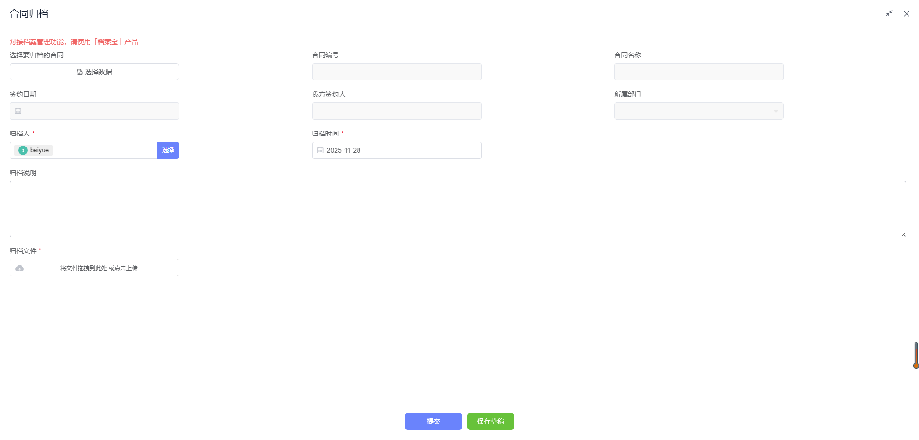Click the database icon in 选择数据
The width and height of the screenshot is (919, 440).
click(x=79, y=72)
